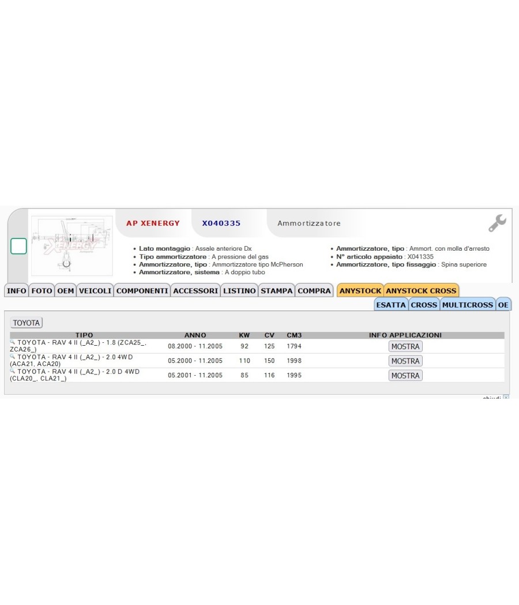This screenshot has height=605, width=519.
Task: Click the X040335 article code
Action: pyautogui.click(x=221, y=223)
